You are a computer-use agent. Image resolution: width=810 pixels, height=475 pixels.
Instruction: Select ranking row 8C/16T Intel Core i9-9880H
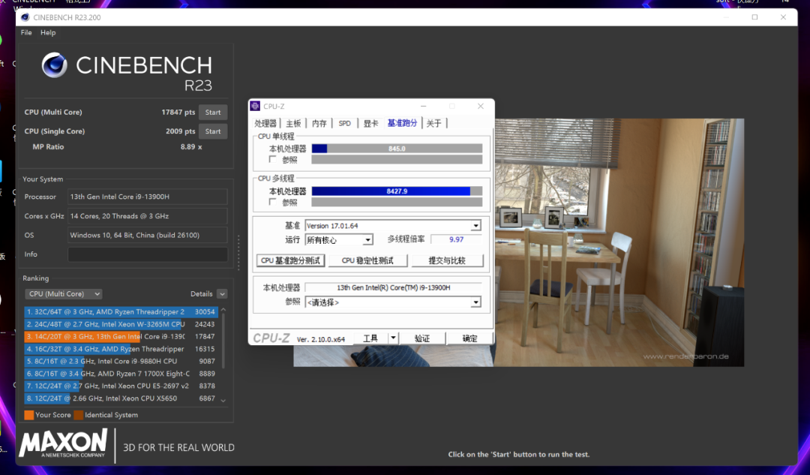(121, 361)
